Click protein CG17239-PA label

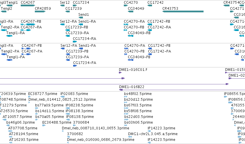tap(77, 57)
